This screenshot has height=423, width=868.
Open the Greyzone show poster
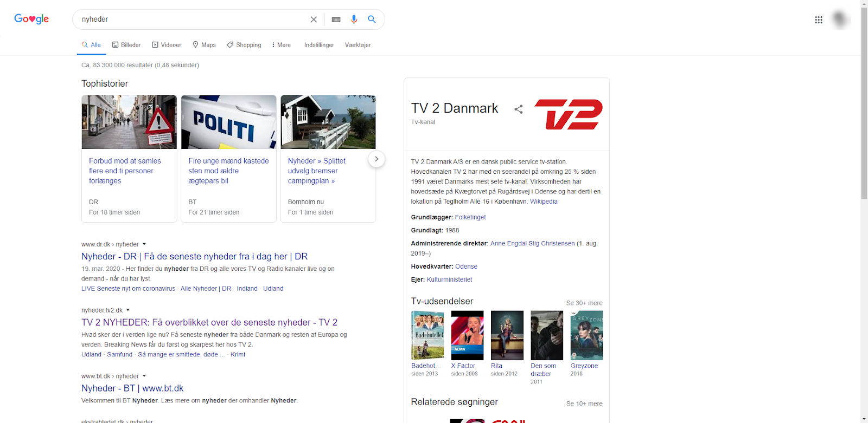point(586,335)
